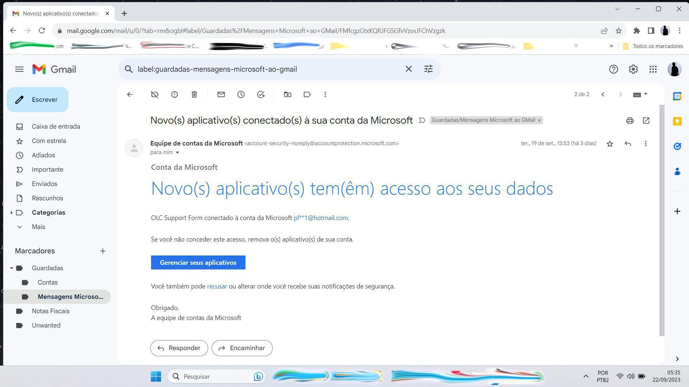This screenshot has width=689, height=387.
Task: Click the Responder button
Action: coord(179,348)
